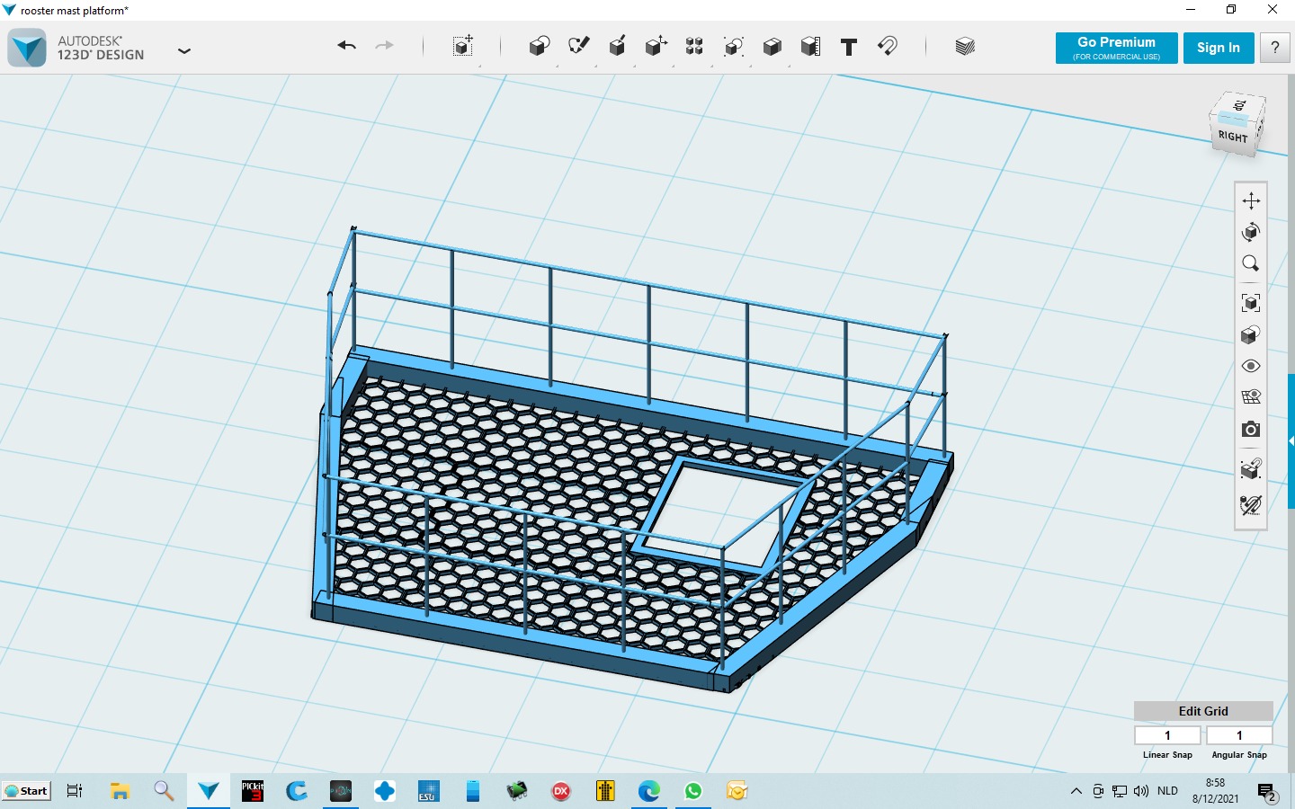Open the Angular Snap value box
Screen dimensions: 1295x809
(x=1239, y=735)
